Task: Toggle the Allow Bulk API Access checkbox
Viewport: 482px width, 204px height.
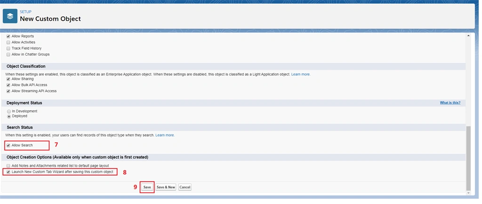Action: pos(8,85)
